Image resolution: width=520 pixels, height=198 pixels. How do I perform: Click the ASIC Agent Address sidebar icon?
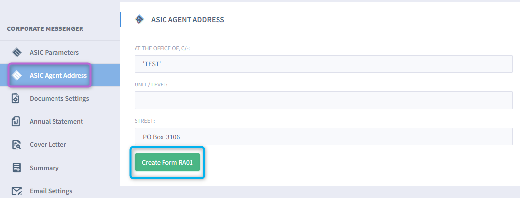(x=17, y=75)
